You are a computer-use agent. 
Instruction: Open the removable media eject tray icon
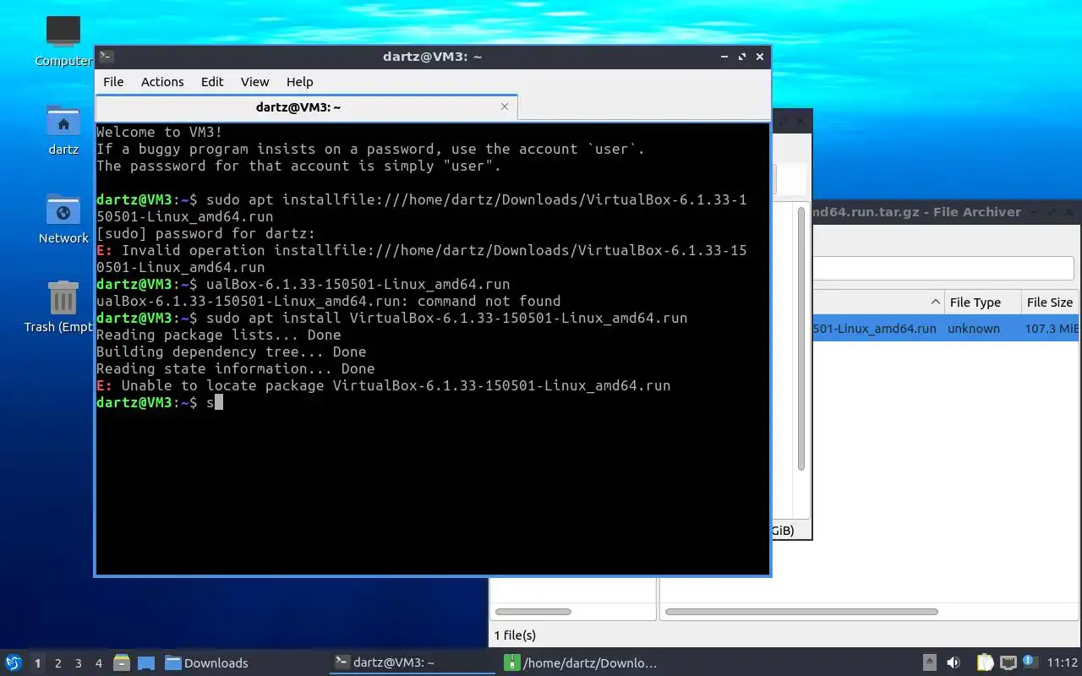coord(929,662)
